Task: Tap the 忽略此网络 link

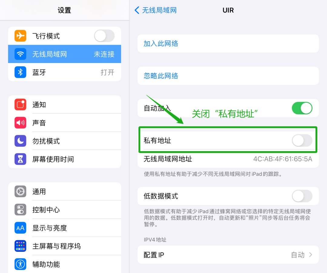Action: (x=161, y=76)
